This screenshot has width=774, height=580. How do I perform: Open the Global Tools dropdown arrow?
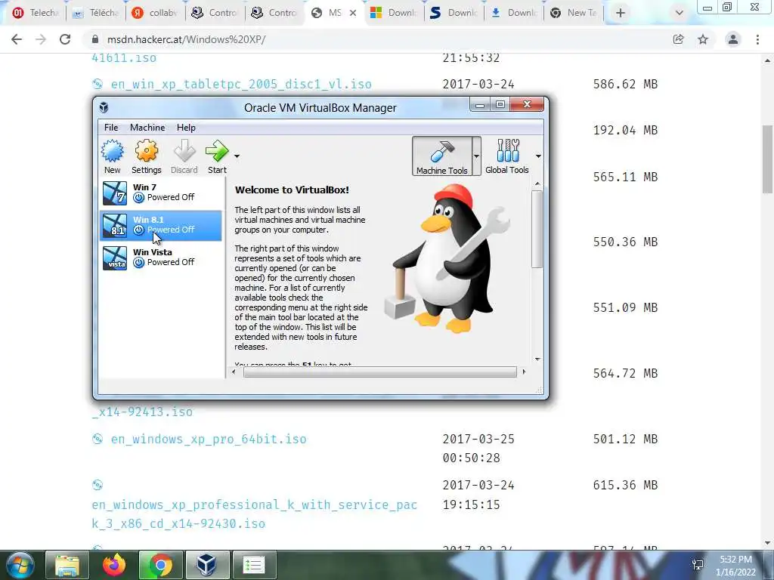538,156
